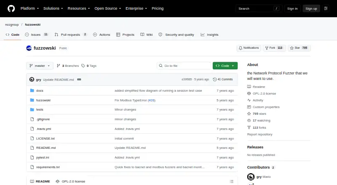Click the README outline list icon
Screen dimensions: 337x185
(231, 182)
